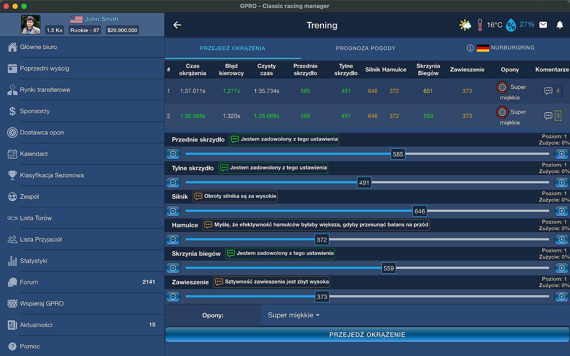Open Lista Przyjaciół from the sidebar

click(82, 240)
